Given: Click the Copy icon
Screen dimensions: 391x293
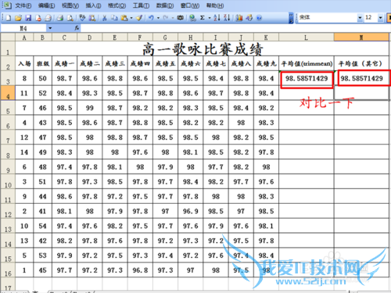Looking at the screenshot, I should [x=114, y=18].
